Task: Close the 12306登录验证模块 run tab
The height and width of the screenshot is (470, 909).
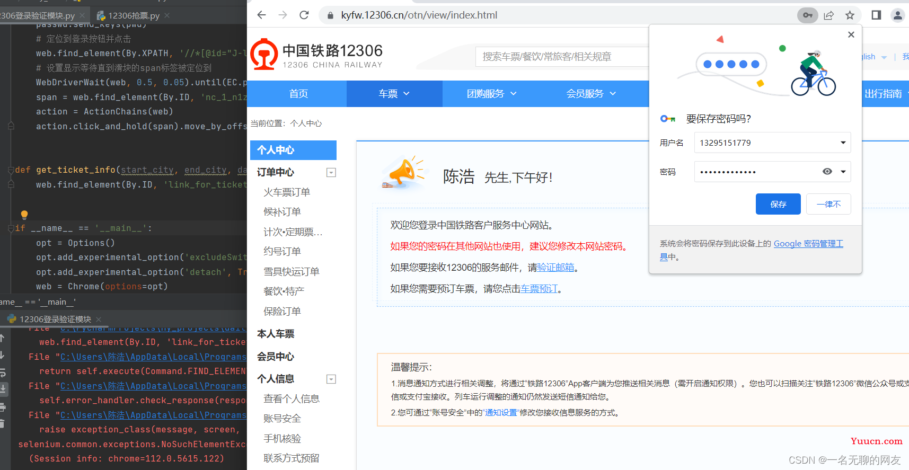Action: coord(99,319)
